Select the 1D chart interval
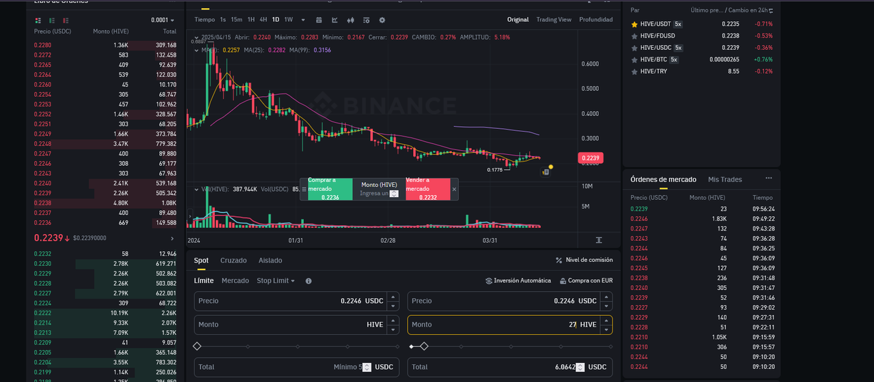 (x=276, y=20)
